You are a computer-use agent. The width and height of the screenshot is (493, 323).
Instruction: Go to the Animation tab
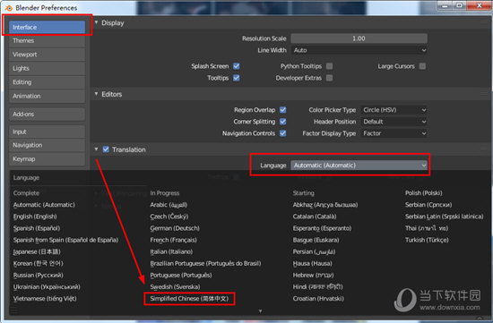pyautogui.click(x=47, y=96)
